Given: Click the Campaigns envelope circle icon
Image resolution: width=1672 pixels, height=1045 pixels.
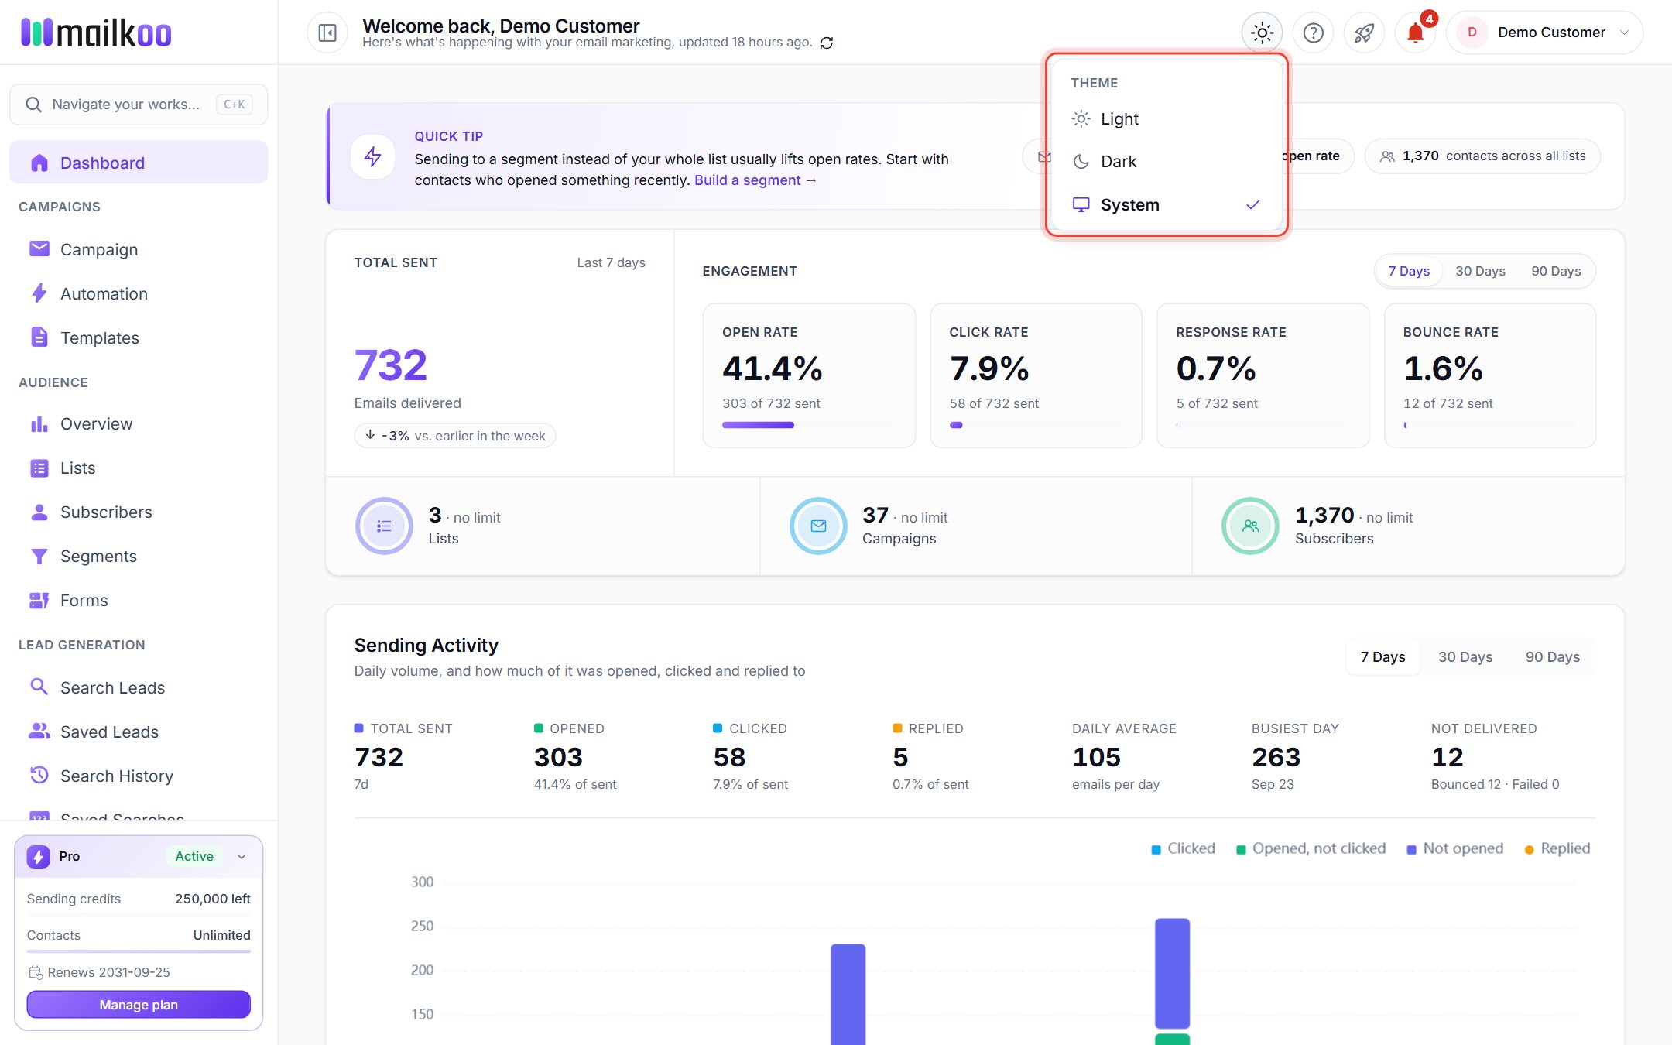Looking at the screenshot, I should click(x=818, y=526).
